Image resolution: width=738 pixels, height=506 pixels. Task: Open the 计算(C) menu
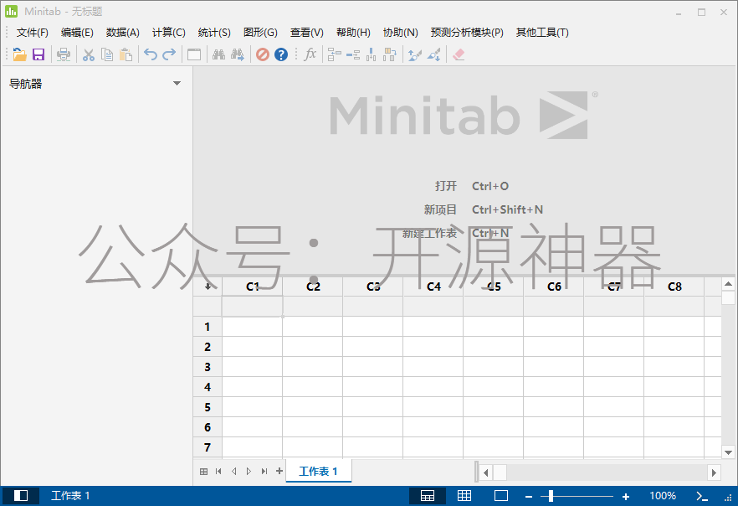pyautogui.click(x=168, y=32)
